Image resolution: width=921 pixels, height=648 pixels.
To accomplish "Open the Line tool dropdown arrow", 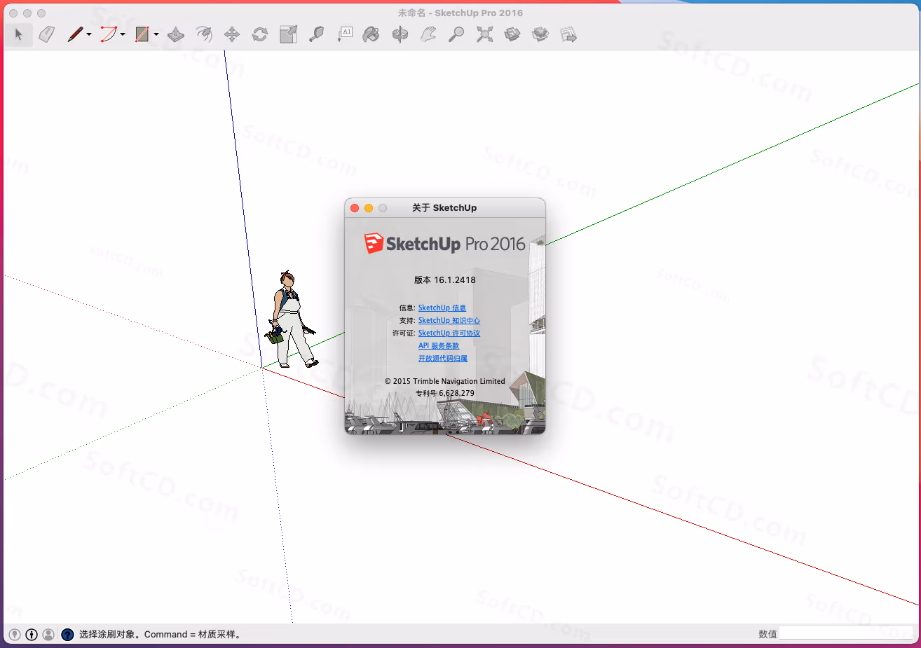I will coord(89,34).
